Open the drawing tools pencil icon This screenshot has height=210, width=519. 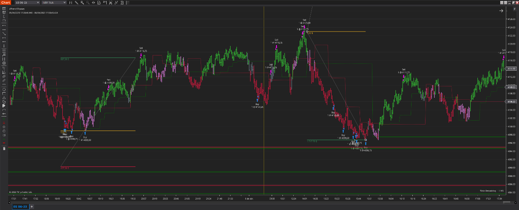76,2
